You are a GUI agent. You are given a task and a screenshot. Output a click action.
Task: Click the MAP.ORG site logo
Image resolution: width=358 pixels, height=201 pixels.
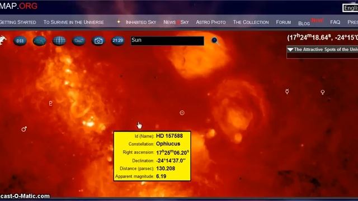[18, 6]
